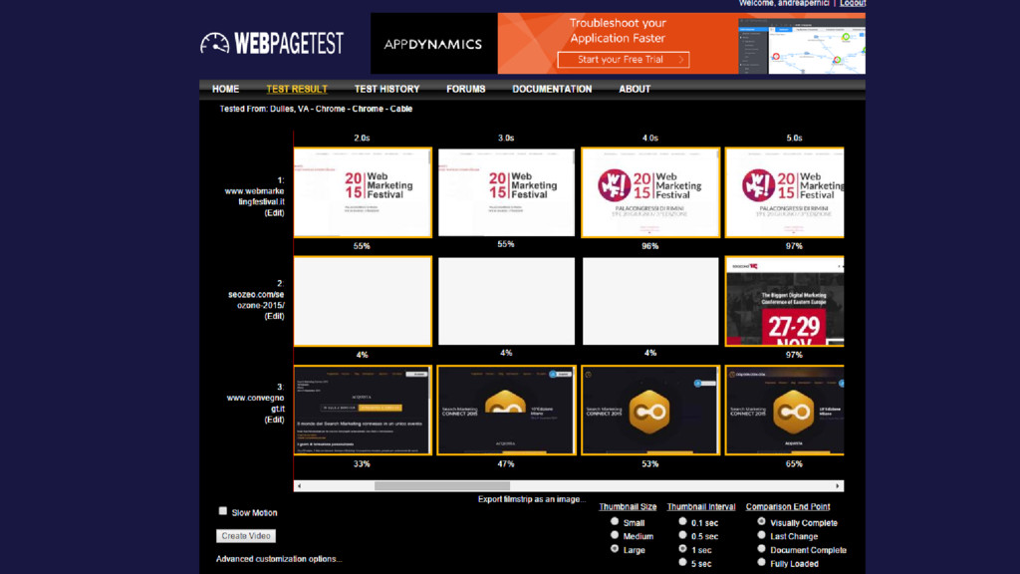Open the FORUMS page
This screenshot has height=574, width=1020.
pos(466,89)
